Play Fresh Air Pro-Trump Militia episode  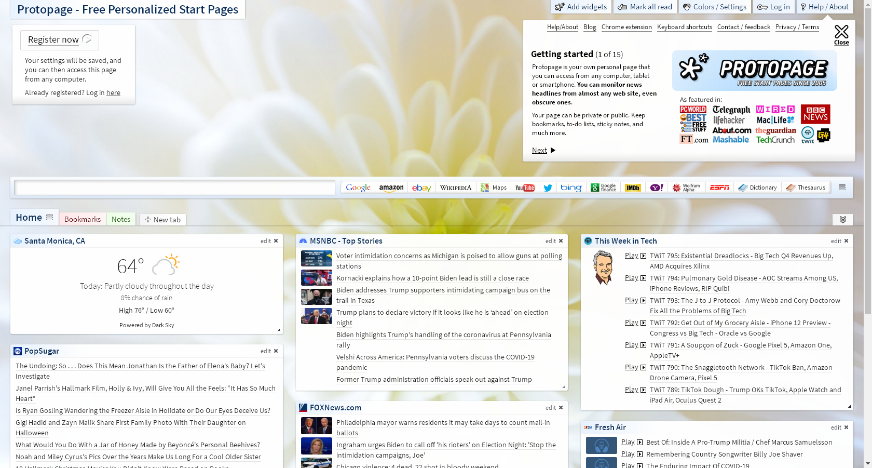(x=632, y=442)
